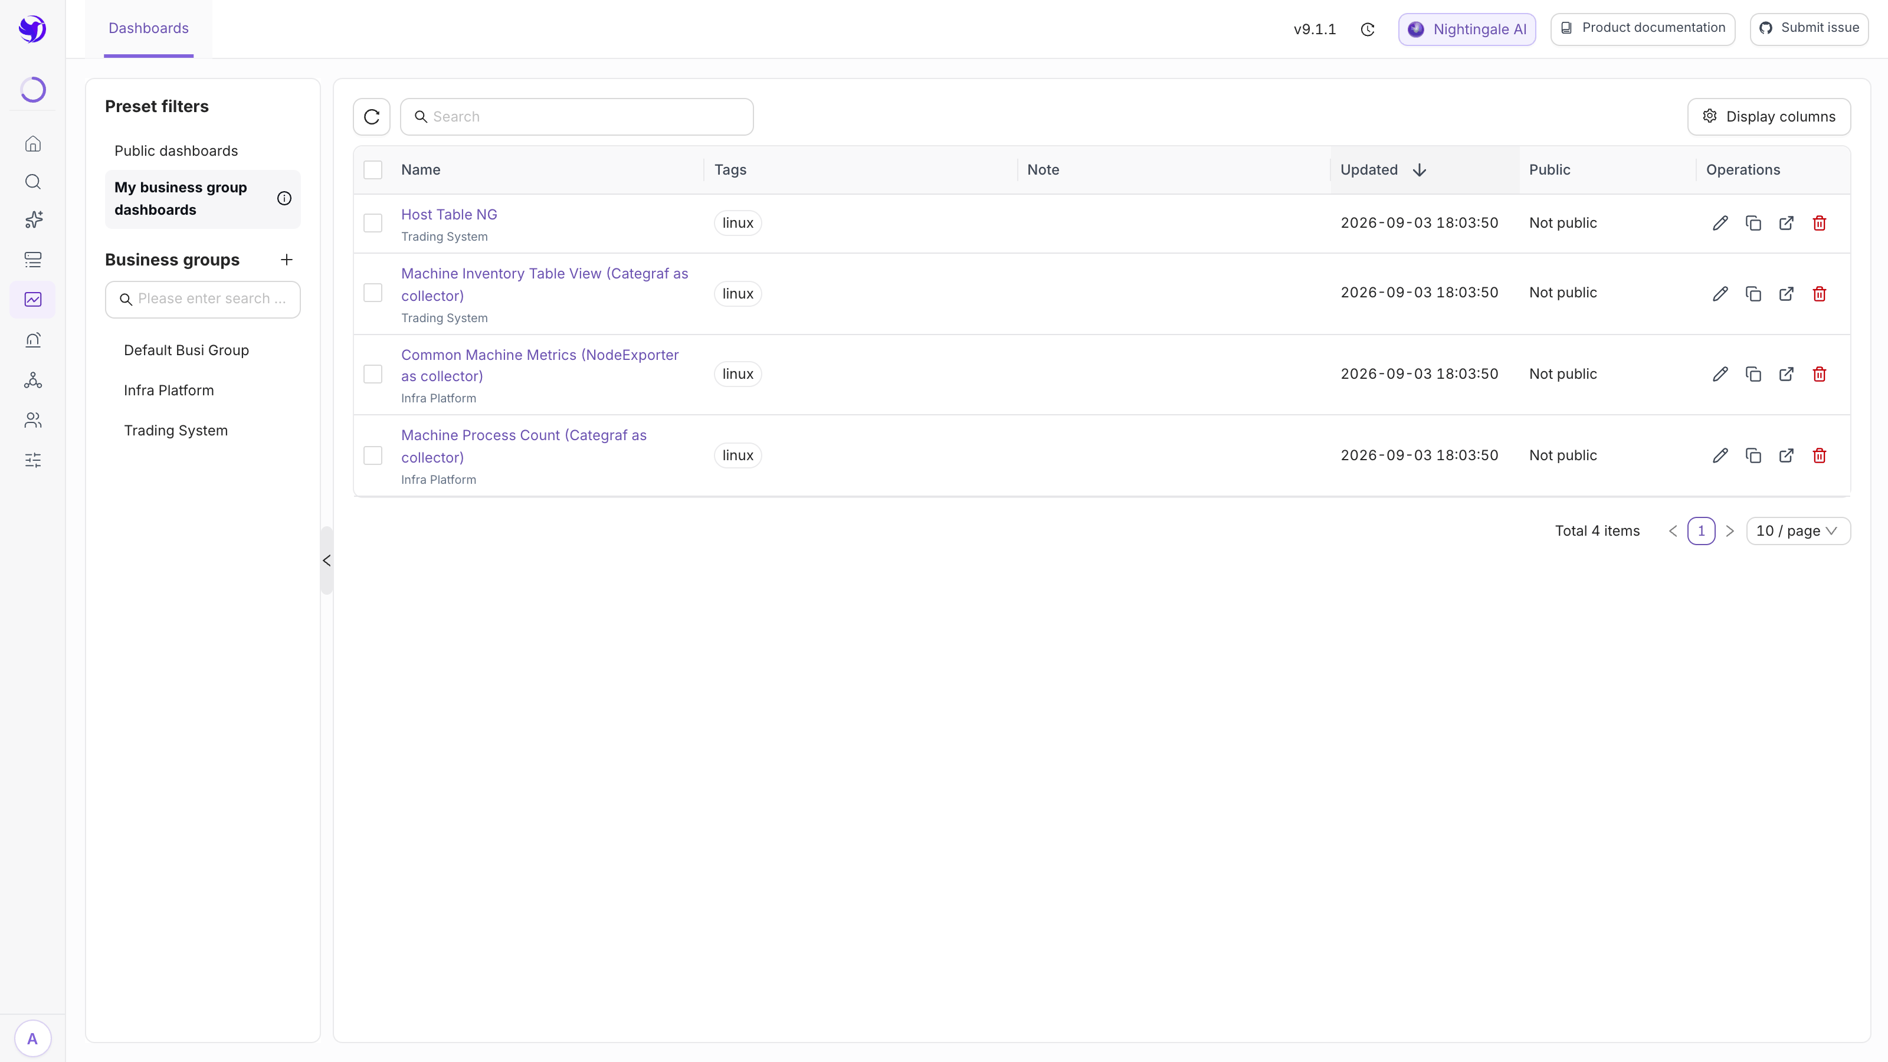1888x1062 pixels.
Task: Open the system settings sliders icon
Action: [x=33, y=460]
